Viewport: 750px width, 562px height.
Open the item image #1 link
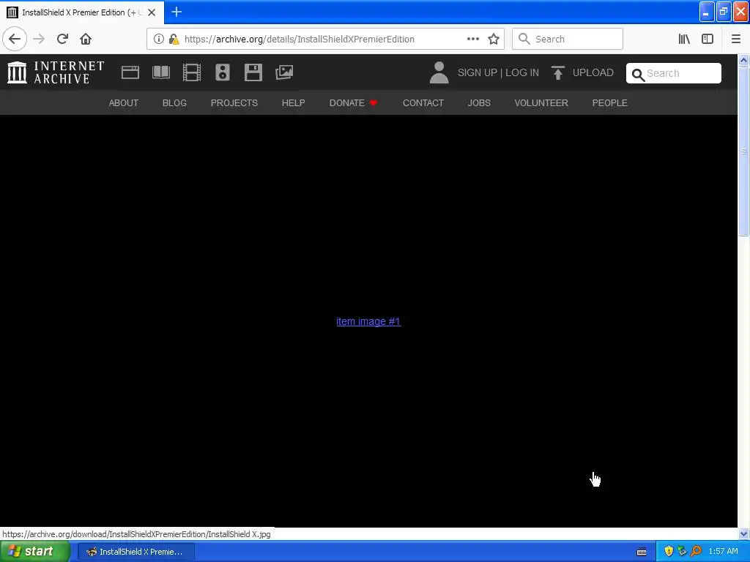368,321
